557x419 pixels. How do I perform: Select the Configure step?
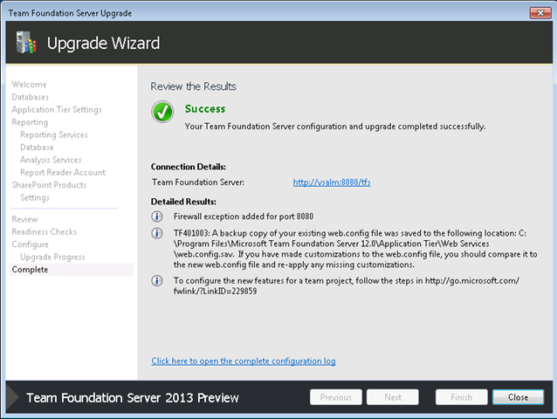[31, 244]
